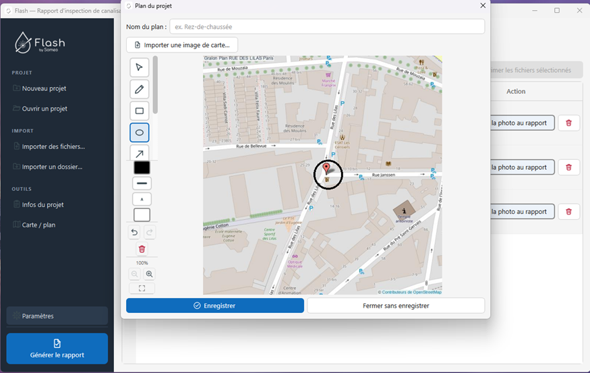Click Importer une image de carte button
The image size is (590, 373).
[182, 45]
